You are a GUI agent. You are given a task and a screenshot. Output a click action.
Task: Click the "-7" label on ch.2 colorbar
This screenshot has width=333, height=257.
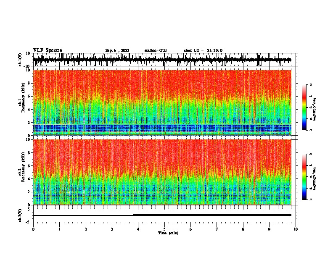pos(310,199)
